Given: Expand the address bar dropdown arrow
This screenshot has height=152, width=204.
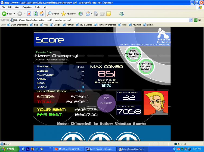Looking at the screenshot, I should coord(191,20).
